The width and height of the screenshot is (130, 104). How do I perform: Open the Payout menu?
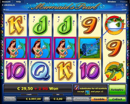(124, 2)
